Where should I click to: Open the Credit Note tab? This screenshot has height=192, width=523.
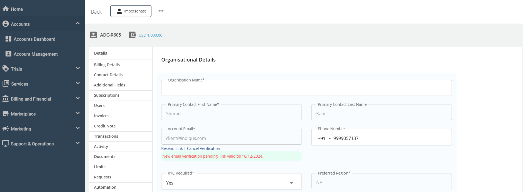[121, 126]
